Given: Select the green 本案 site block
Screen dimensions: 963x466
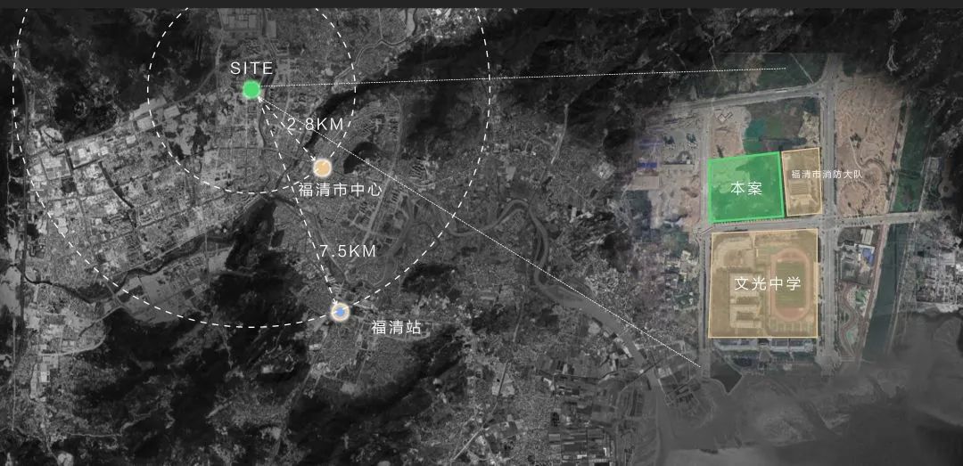Looking at the screenshot, I should point(744,187).
